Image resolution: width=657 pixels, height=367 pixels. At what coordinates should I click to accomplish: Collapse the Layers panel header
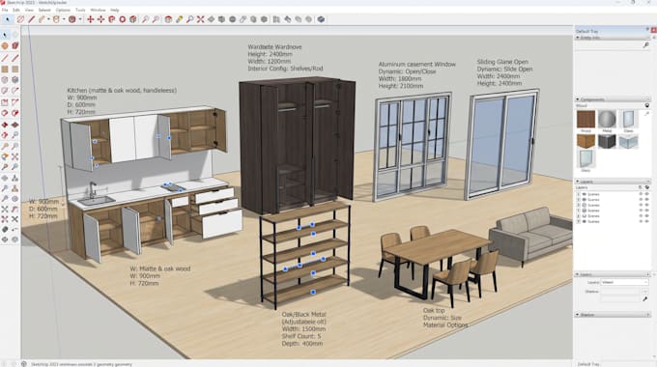(578, 182)
